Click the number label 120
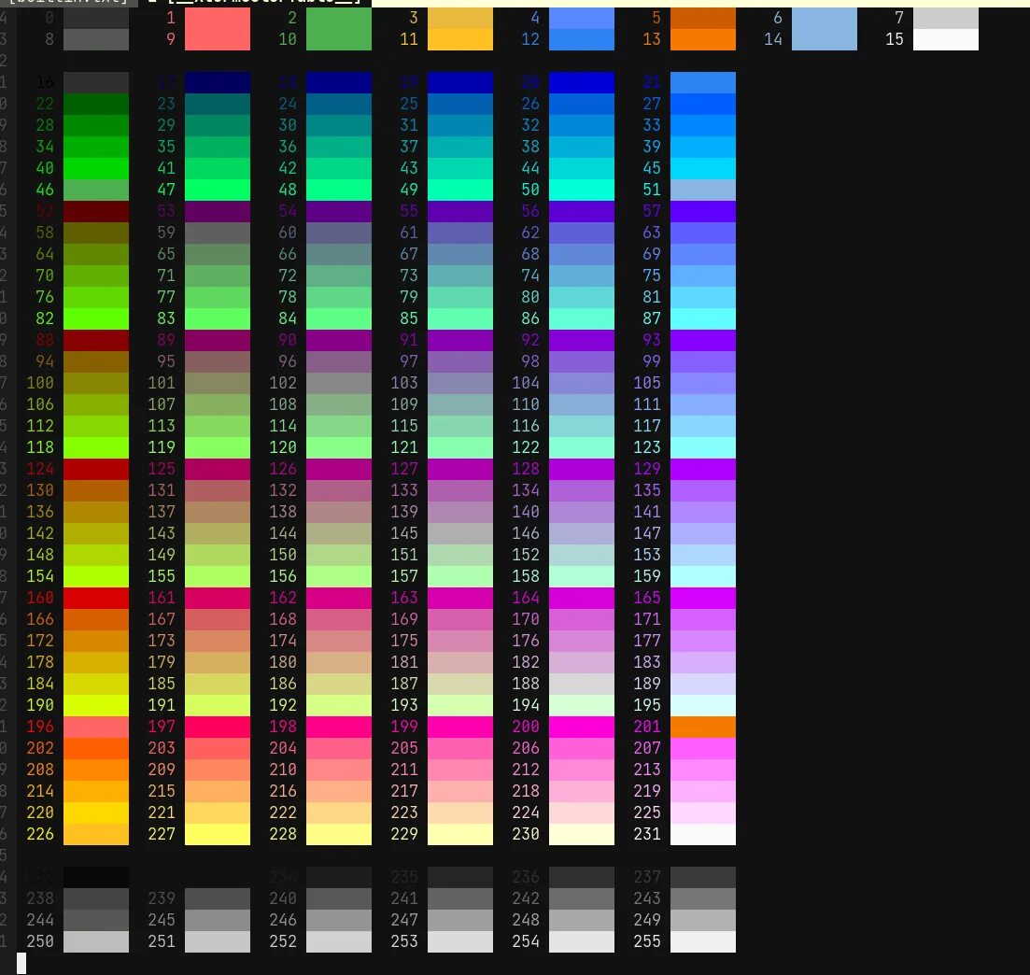 pos(283,447)
